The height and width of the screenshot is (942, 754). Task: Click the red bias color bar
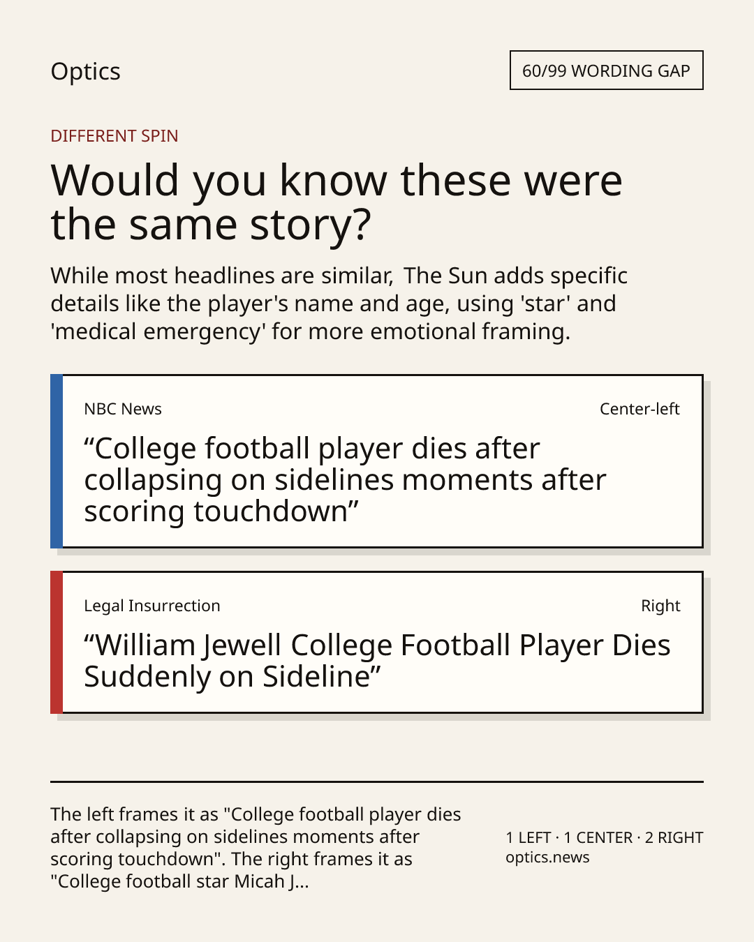[57, 642]
